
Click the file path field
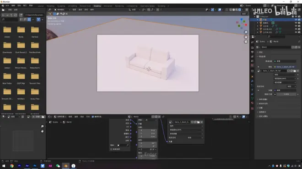pos(34,15)
